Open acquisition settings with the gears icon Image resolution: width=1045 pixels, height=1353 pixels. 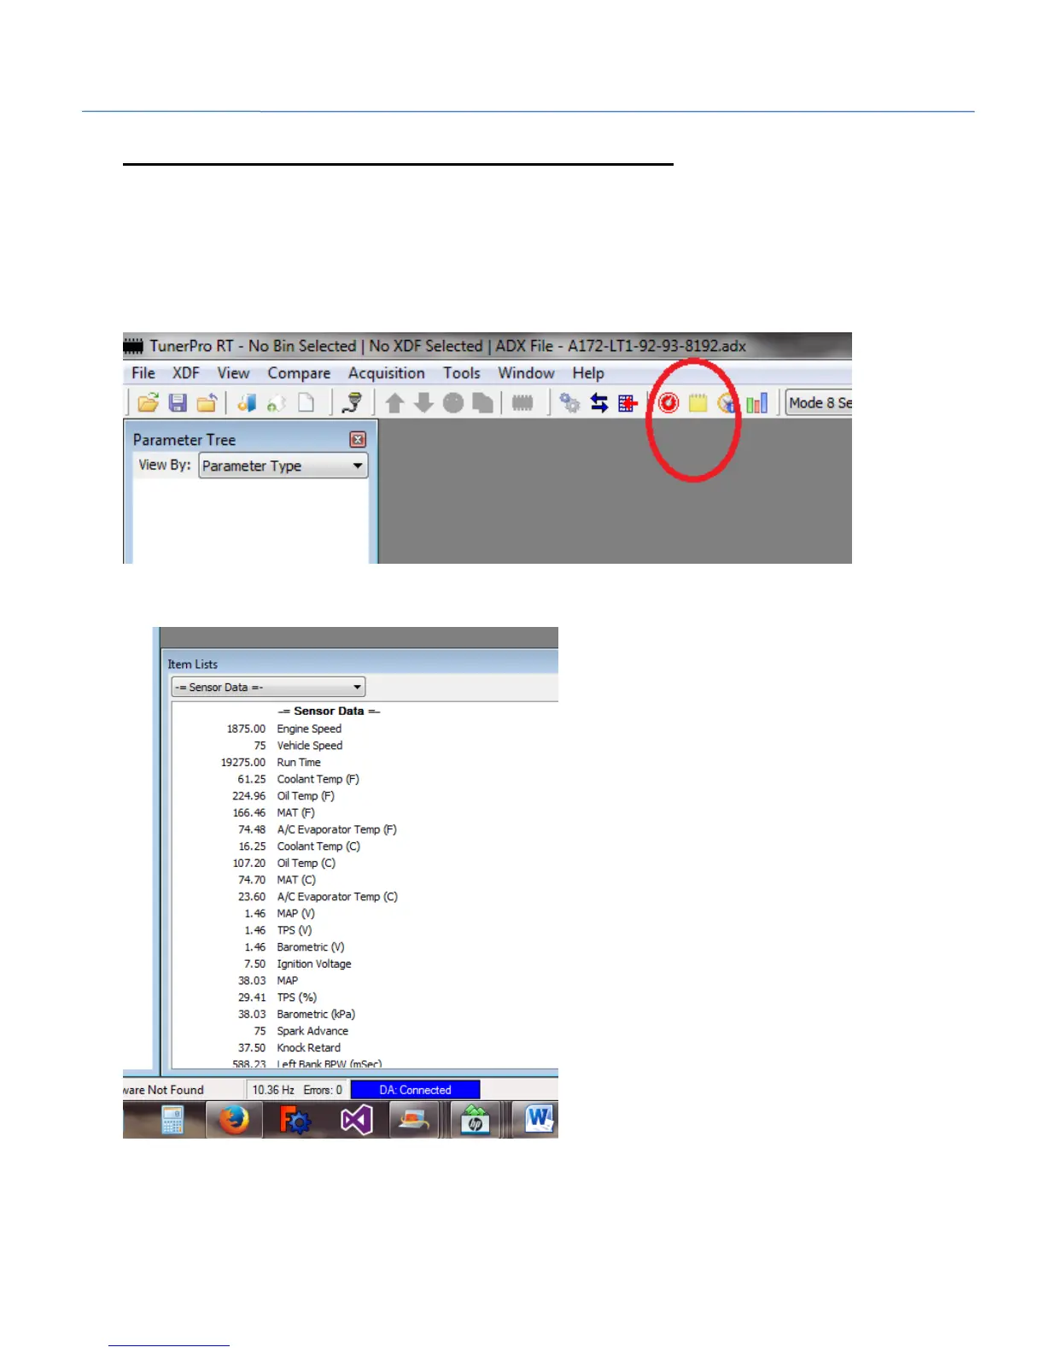point(569,403)
